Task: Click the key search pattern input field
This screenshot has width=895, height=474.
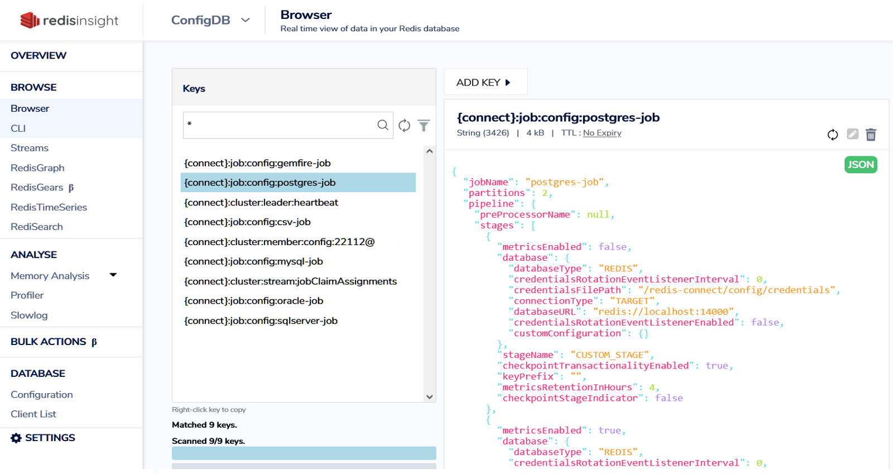Action: point(280,125)
